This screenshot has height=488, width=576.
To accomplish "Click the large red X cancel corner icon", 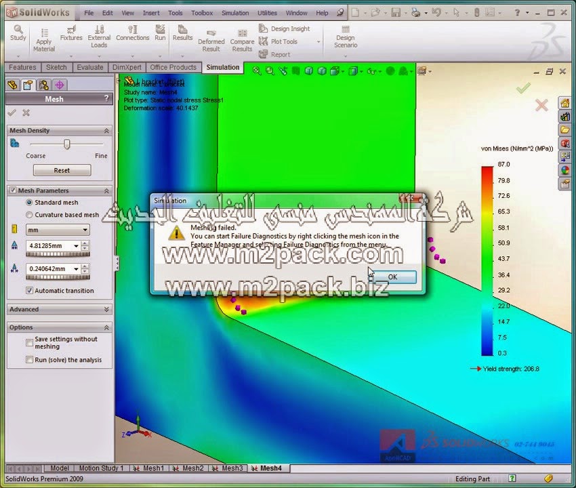I will pos(541,106).
